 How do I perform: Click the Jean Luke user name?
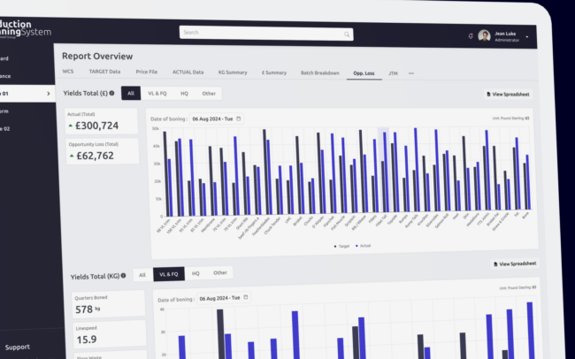point(505,34)
